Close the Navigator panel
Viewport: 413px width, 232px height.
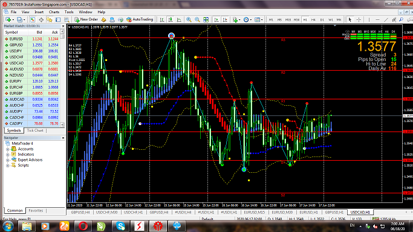tap(63, 138)
